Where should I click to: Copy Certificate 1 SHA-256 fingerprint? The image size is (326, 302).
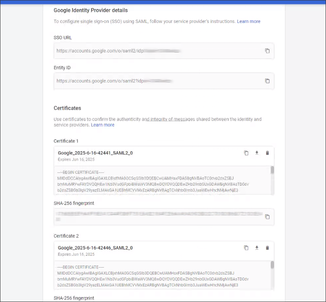(x=267, y=217)
